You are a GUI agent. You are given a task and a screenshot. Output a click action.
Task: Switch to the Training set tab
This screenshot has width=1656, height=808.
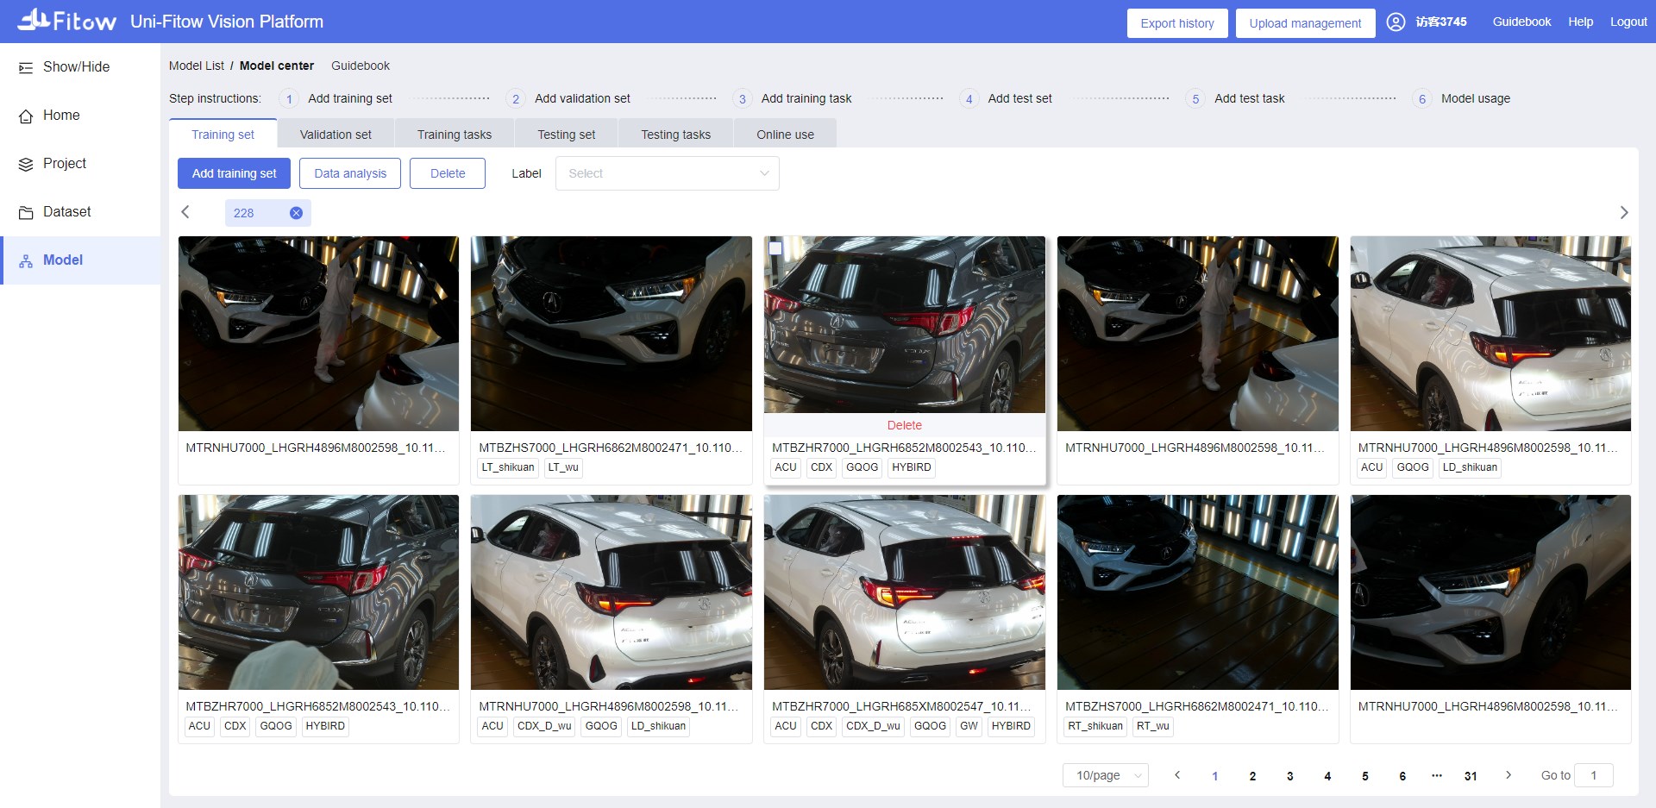pyautogui.click(x=223, y=135)
